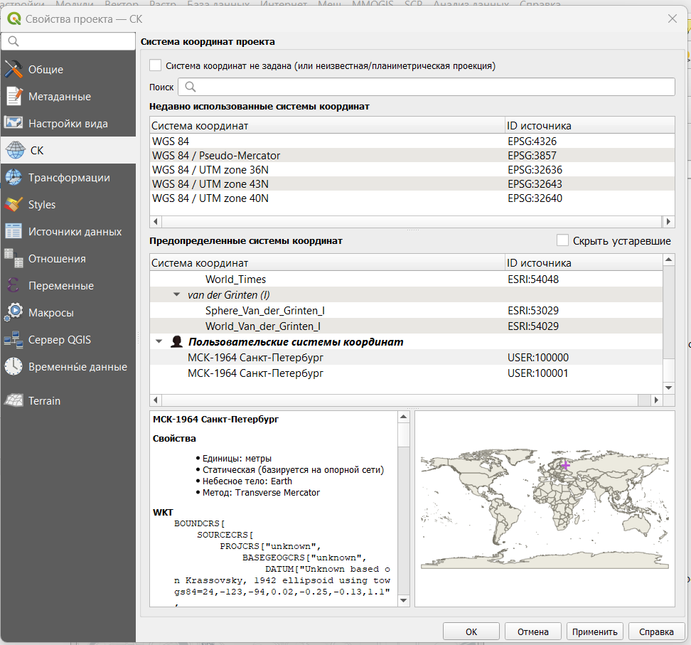Click scroll-down arrow of the WKT panel
This screenshot has height=645, width=691.
[404, 600]
